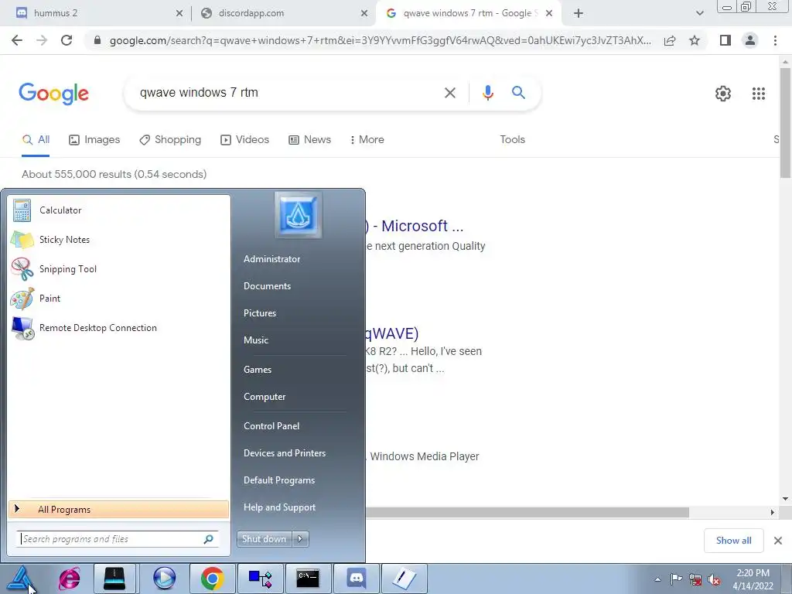Open Pictures from the Start menu
Screen dimensions: 792x594
[x=260, y=313]
